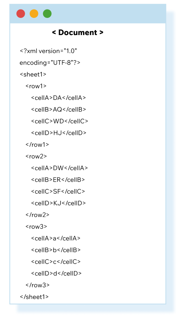
Task: Click the encoding UTF-8 line
Action: pyautogui.click(x=50, y=63)
